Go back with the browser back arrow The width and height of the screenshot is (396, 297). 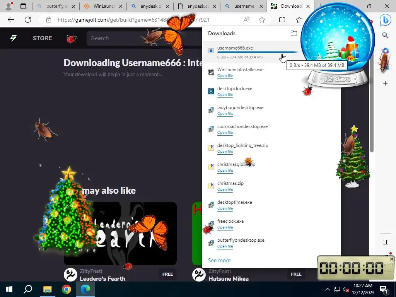(x=10, y=20)
